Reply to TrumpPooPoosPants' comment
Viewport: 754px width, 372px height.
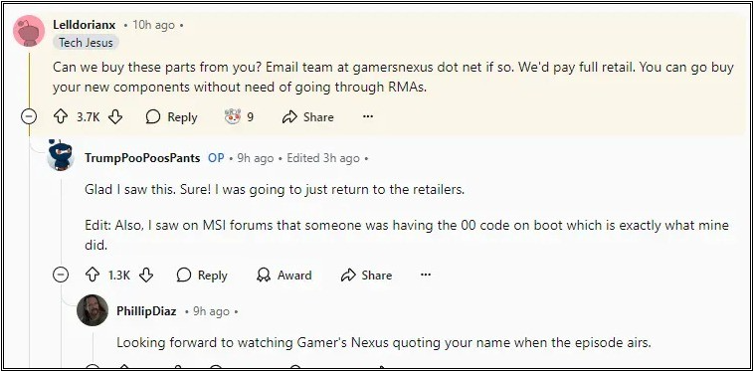click(202, 275)
